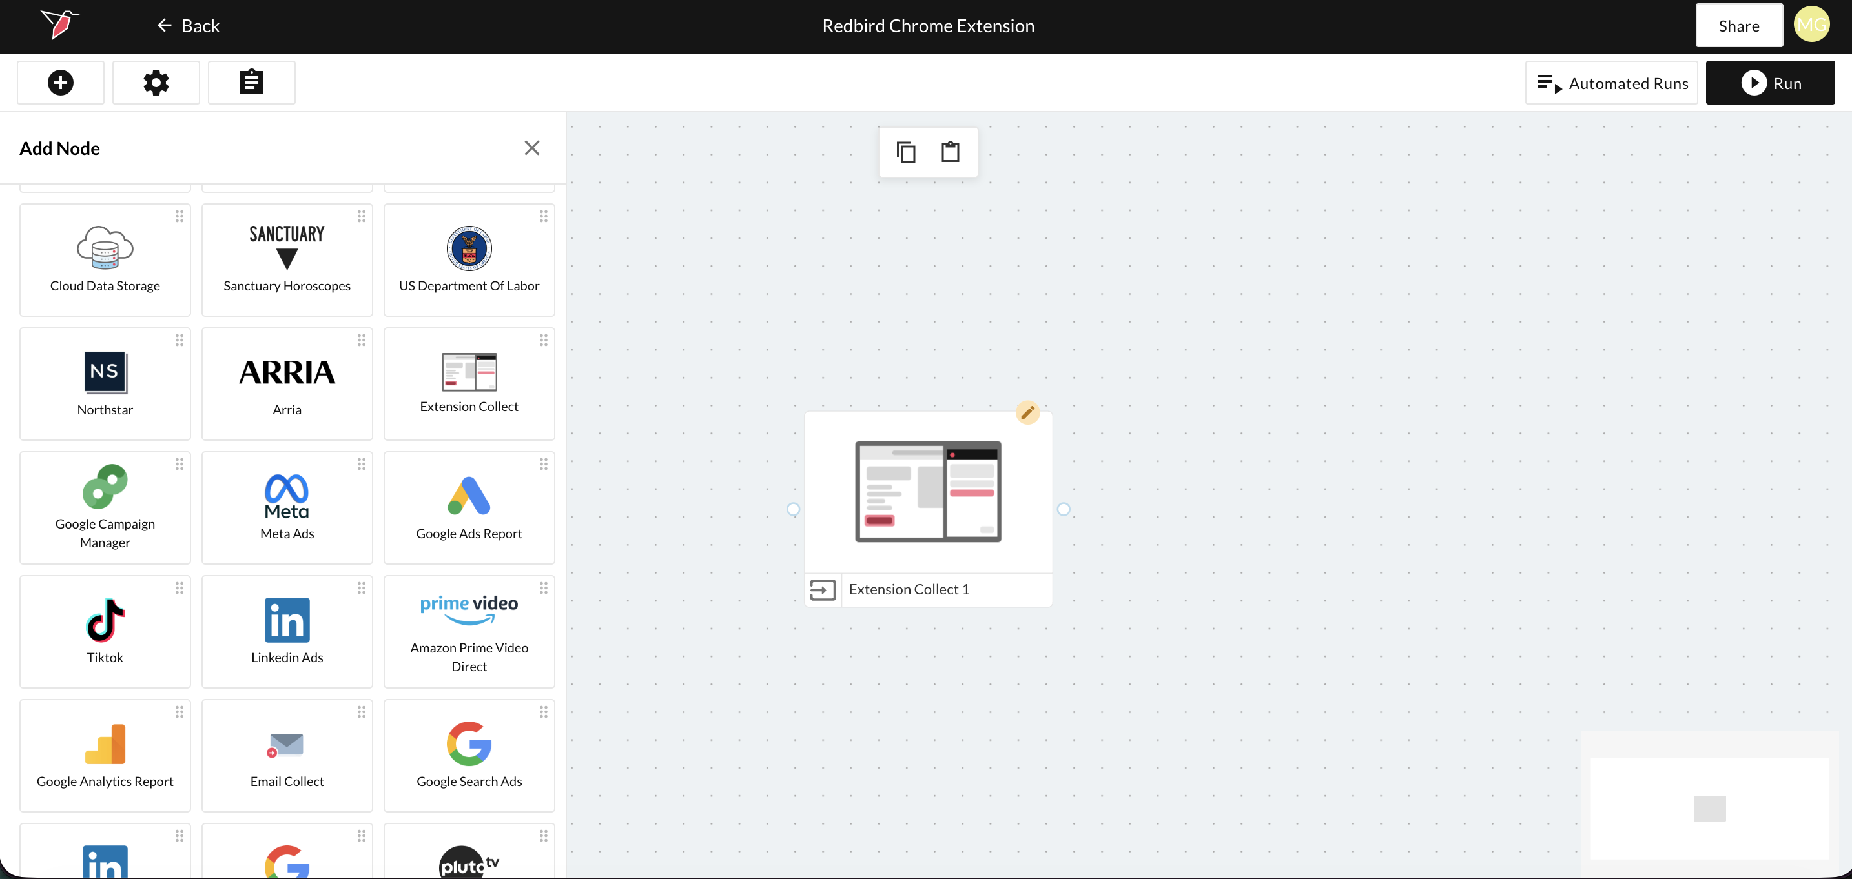Add the Email Collect node
The image size is (1852, 879).
tap(287, 755)
